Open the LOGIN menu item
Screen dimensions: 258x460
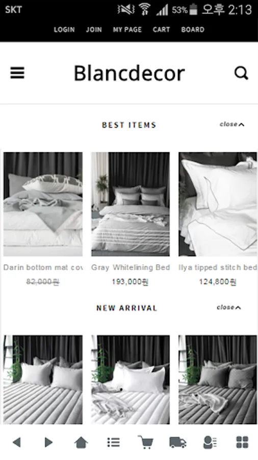point(64,30)
